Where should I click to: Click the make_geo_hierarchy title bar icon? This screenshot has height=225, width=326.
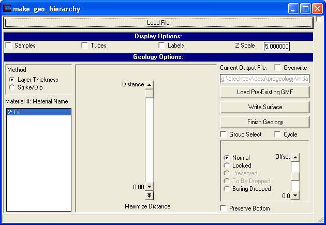pyautogui.click(x=8, y=9)
